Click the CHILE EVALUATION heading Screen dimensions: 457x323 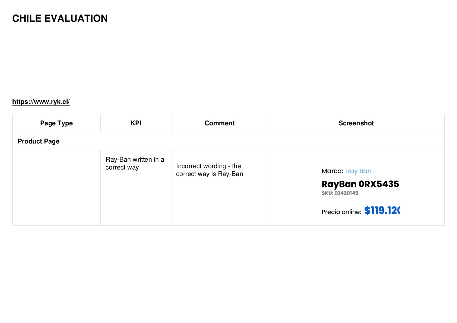60,18
